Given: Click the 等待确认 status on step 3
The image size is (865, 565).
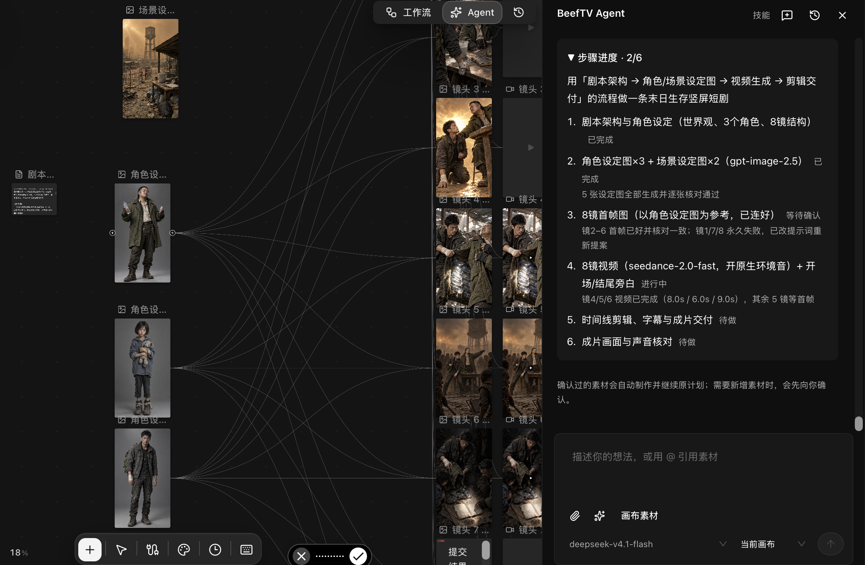Looking at the screenshot, I should tap(803, 216).
